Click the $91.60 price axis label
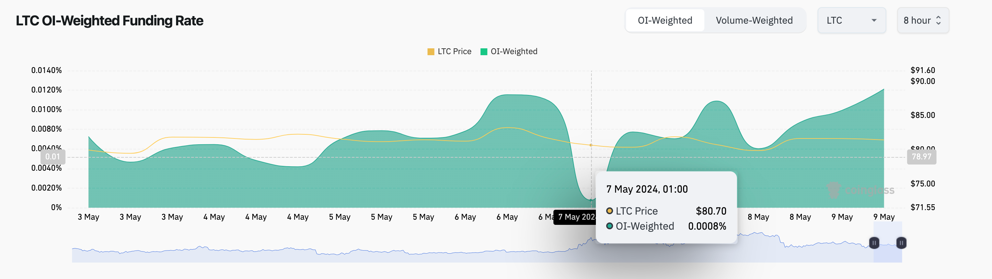The height and width of the screenshot is (279, 992). click(x=923, y=70)
